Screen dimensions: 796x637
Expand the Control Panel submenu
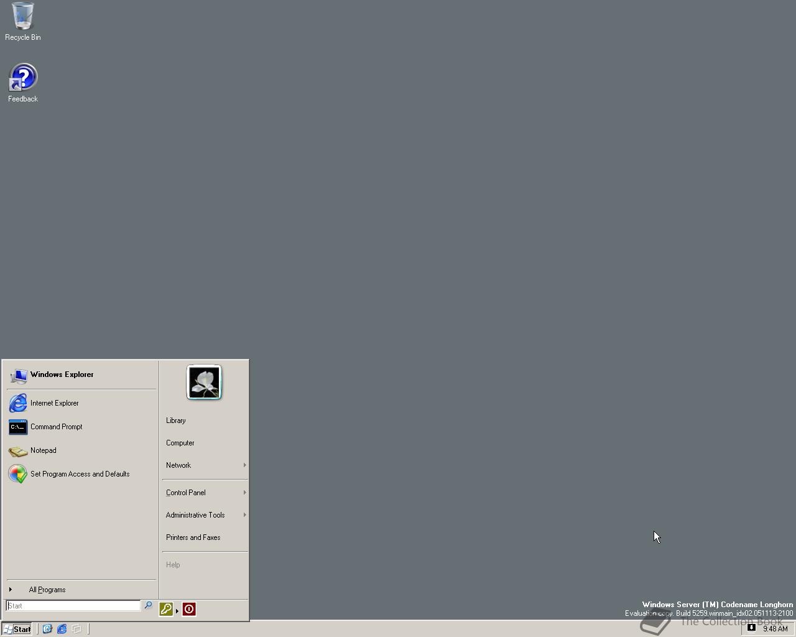tap(205, 493)
